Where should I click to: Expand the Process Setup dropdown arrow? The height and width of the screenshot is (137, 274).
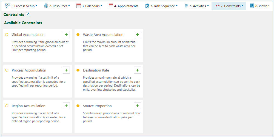(x=36, y=6)
